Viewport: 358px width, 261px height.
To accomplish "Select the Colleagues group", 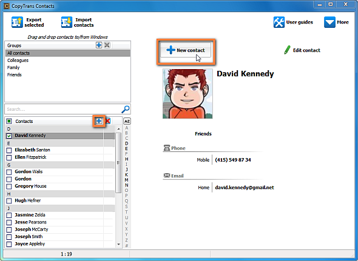I will click(68, 61).
